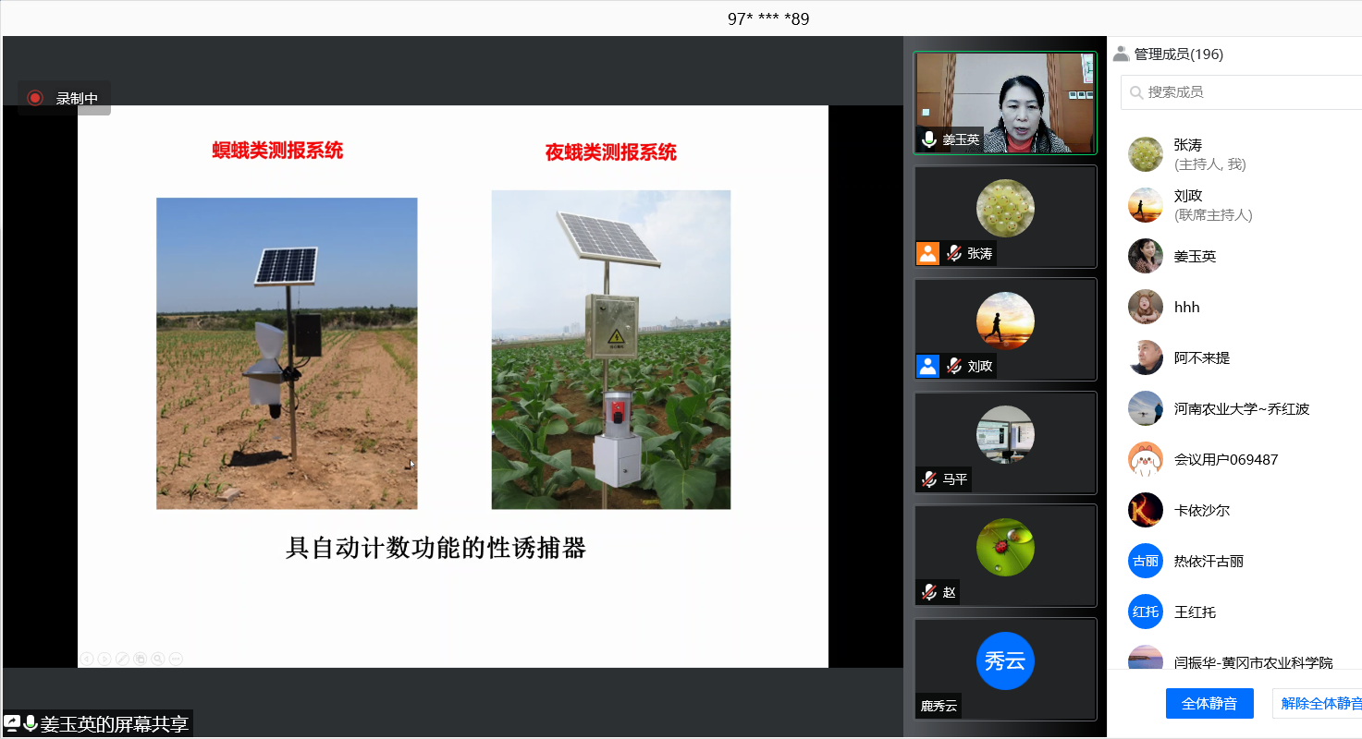Go to previous slide using arrow control
The width and height of the screenshot is (1362, 739).
(x=87, y=659)
